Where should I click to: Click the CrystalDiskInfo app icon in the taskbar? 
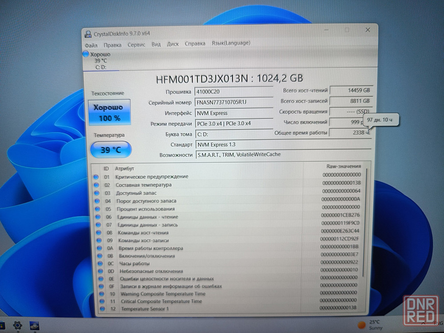[x=35, y=325]
